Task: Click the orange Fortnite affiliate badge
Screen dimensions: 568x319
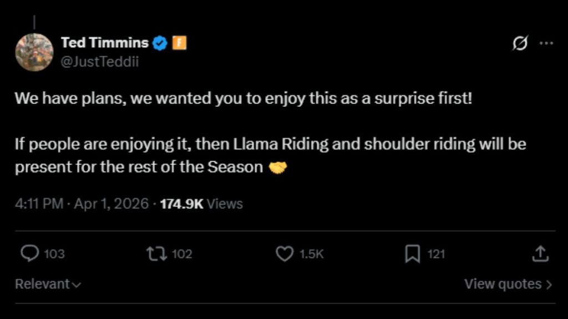Action: pos(180,42)
